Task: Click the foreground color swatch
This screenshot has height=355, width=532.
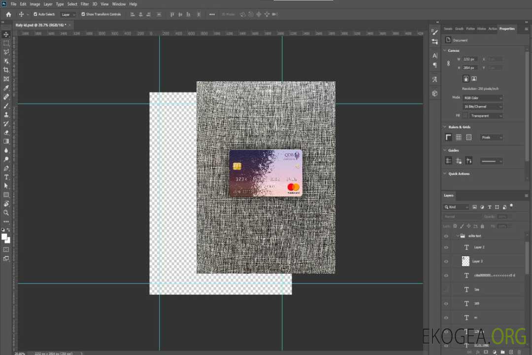Action: pyautogui.click(x=4, y=237)
